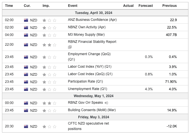Viewport: 189px width, 134px height.
Task: Click the New Zealand flag in M3 Money Supply row
Action: (x=26, y=35)
